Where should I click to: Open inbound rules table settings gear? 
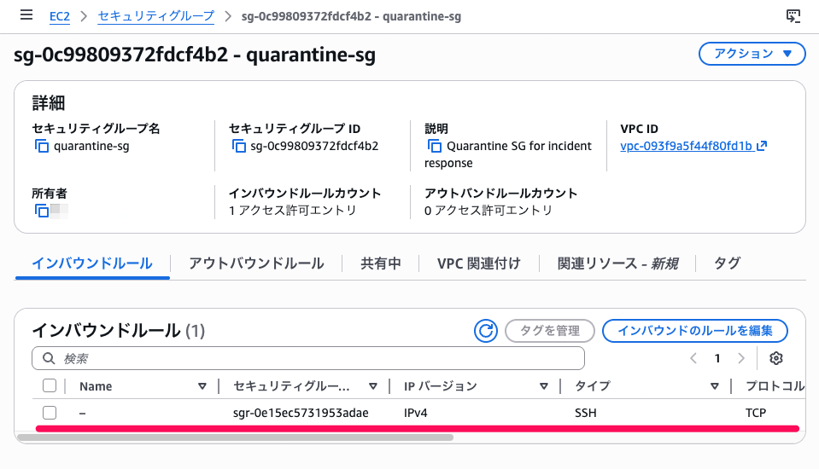point(776,358)
